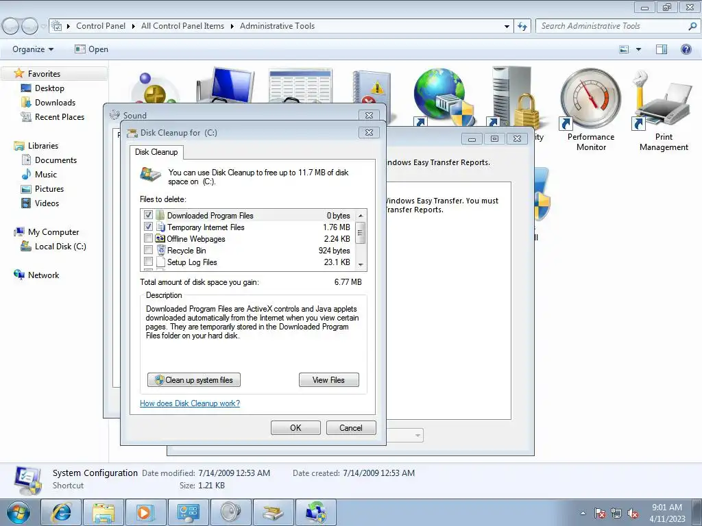Switch to Disk Cleanup taskbar icon
This screenshot has height=526, width=702.
273,512
